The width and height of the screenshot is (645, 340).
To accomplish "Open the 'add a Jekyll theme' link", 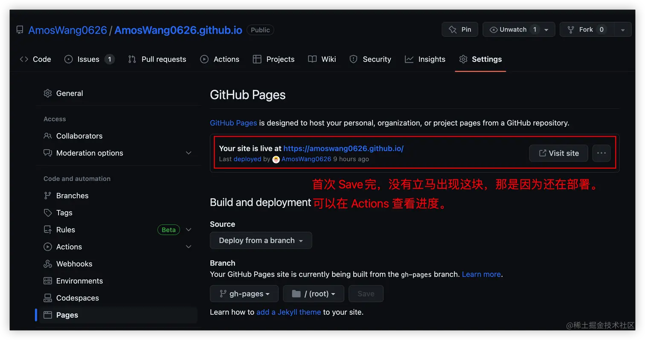I will point(288,312).
